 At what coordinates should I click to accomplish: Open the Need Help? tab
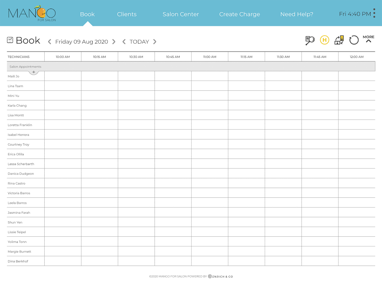click(x=297, y=14)
